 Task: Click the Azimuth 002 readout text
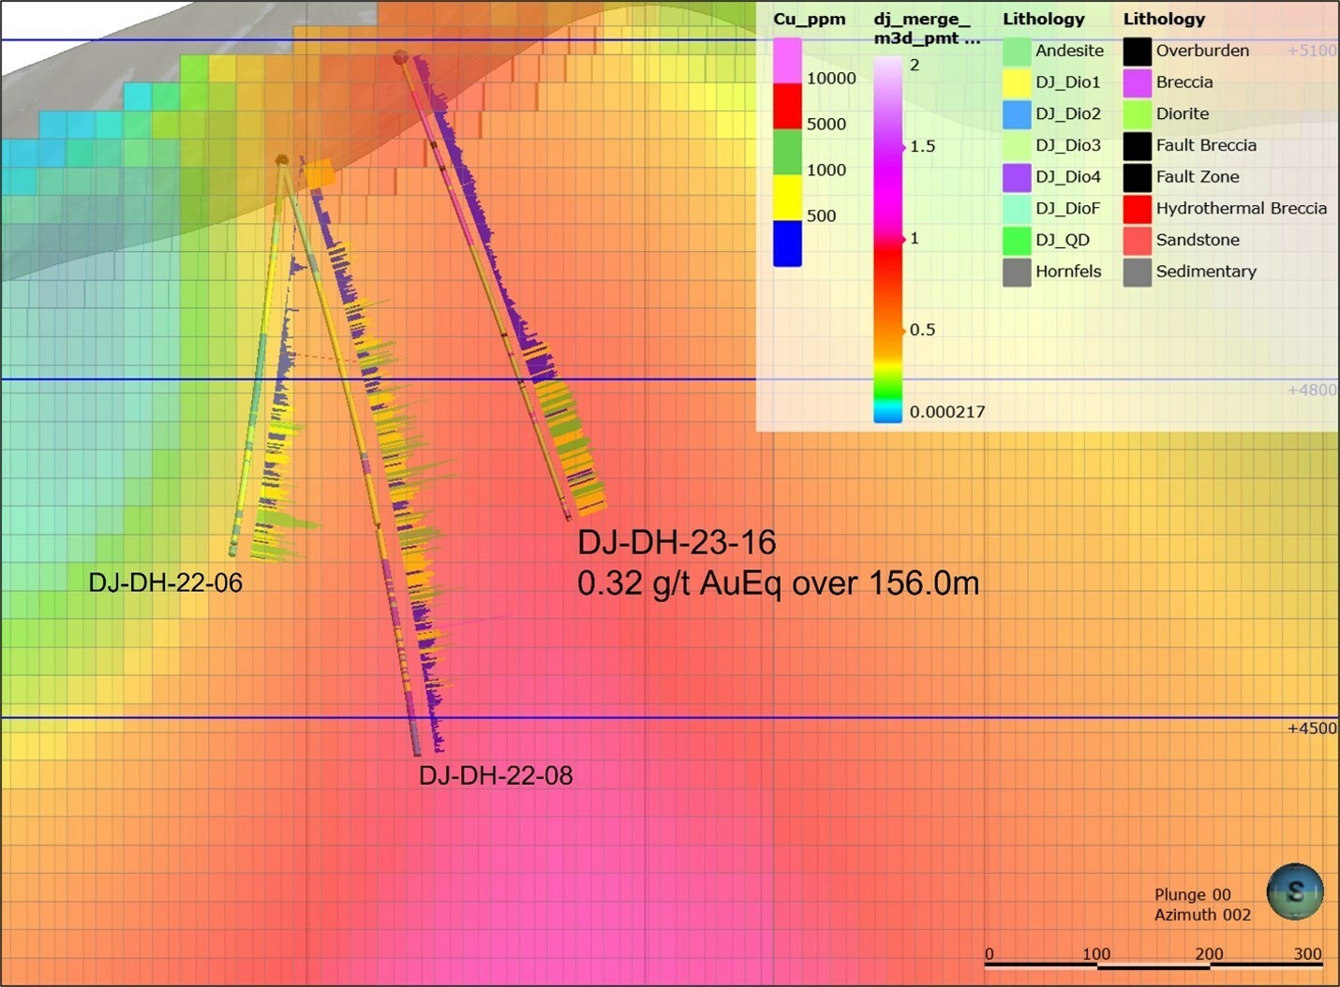[x=1202, y=915]
